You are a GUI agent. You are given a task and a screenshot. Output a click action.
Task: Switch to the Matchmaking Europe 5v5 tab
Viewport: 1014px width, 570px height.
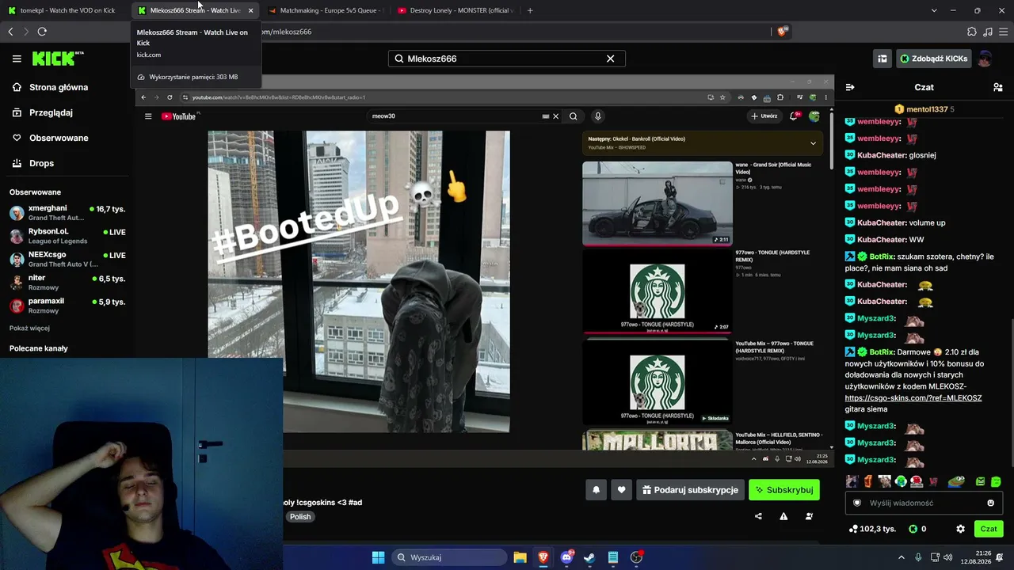(325, 10)
